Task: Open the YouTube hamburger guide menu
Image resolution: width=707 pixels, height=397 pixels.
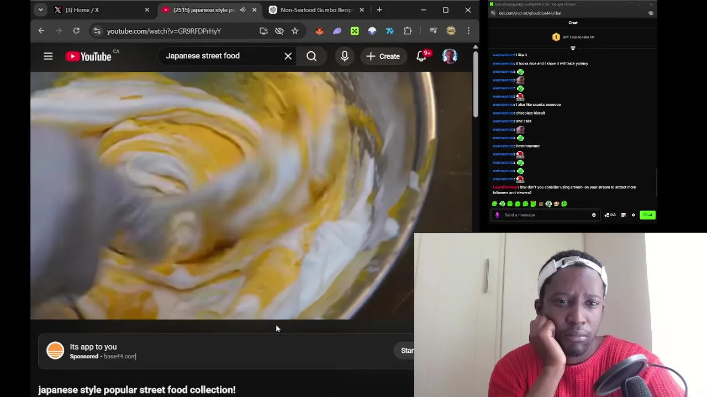Action: pyautogui.click(x=48, y=56)
